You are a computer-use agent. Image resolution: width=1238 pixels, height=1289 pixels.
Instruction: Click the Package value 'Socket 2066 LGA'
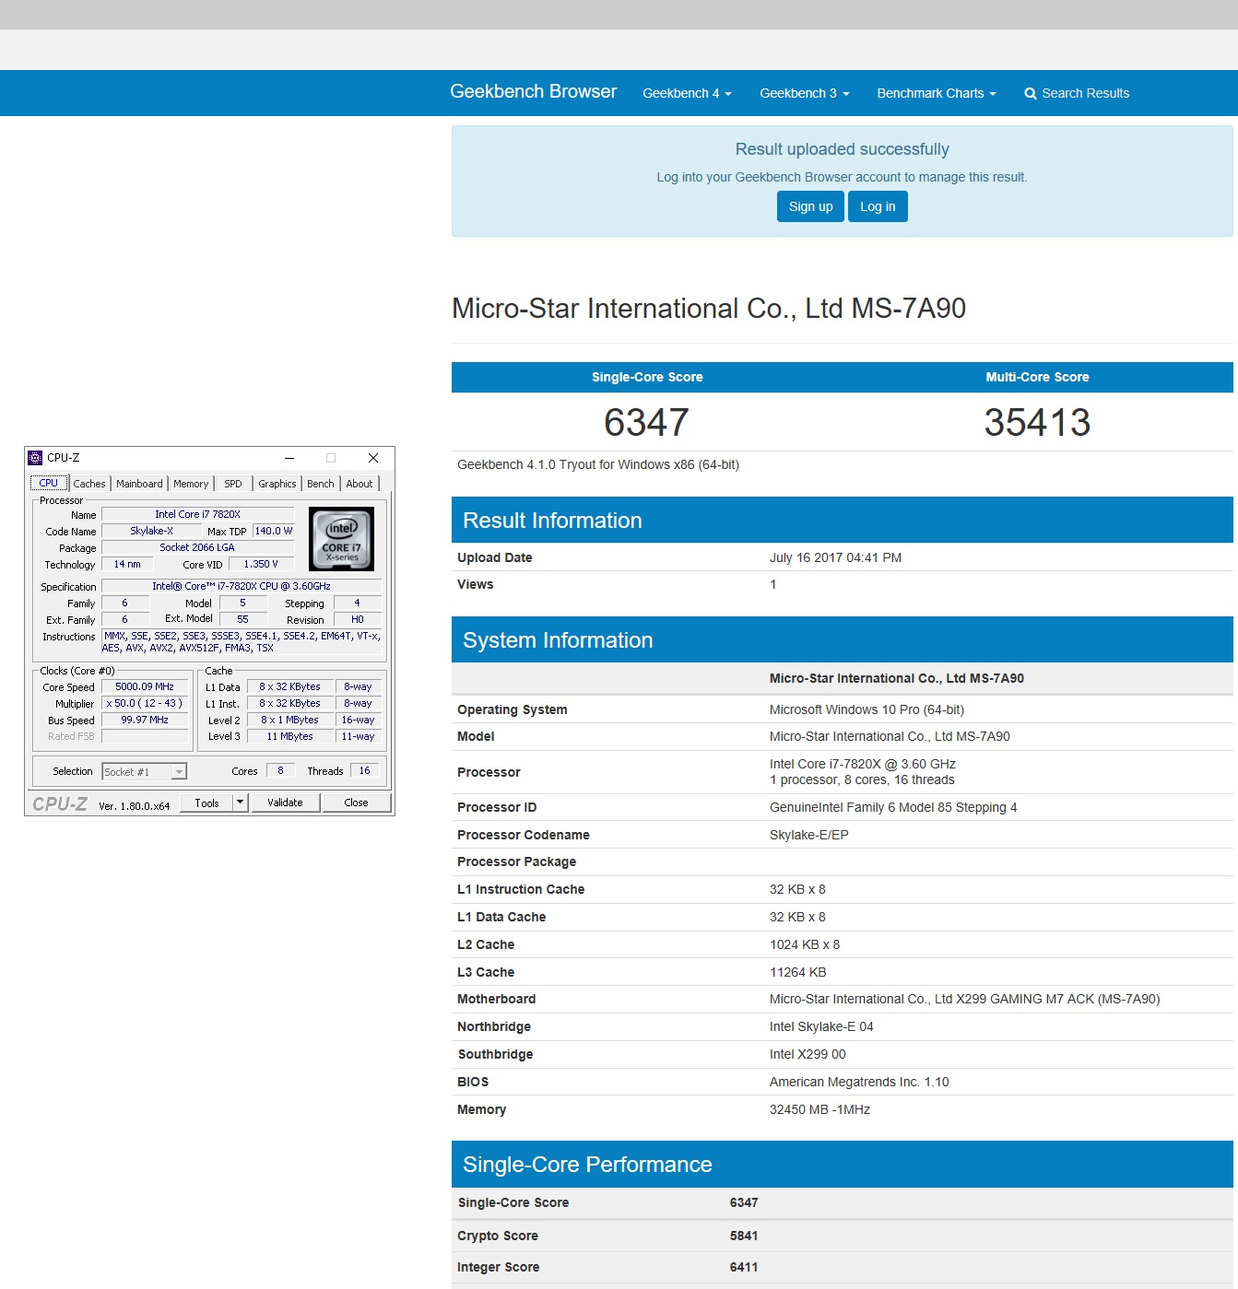pyautogui.click(x=197, y=547)
